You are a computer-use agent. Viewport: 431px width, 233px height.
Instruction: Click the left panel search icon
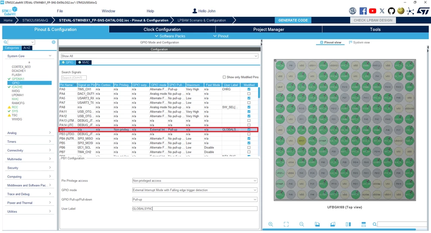click(5, 42)
